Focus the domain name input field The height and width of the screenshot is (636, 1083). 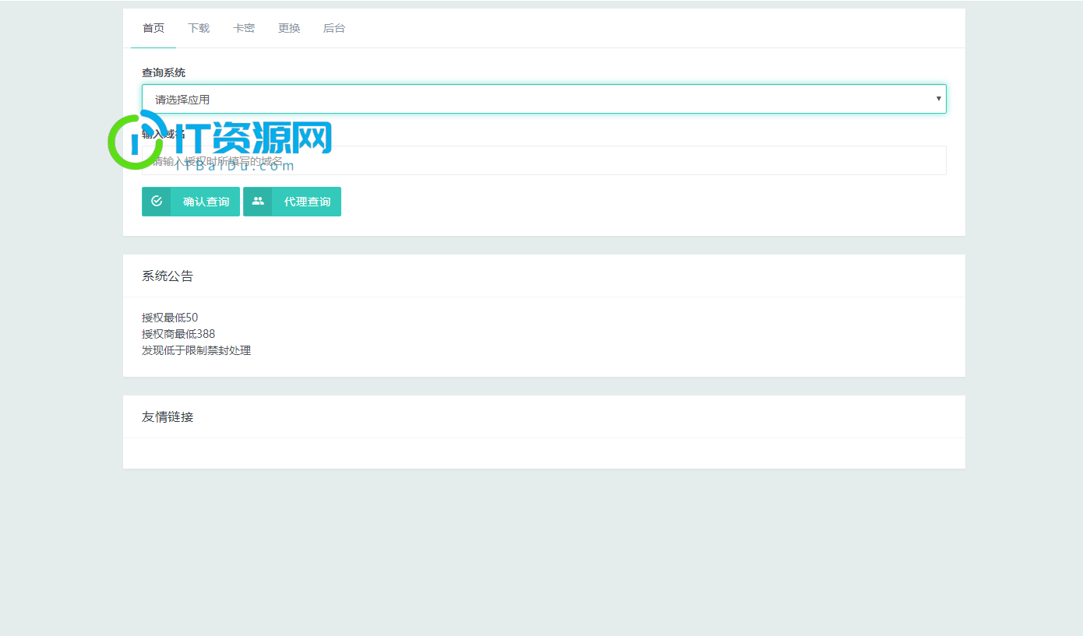point(544,160)
